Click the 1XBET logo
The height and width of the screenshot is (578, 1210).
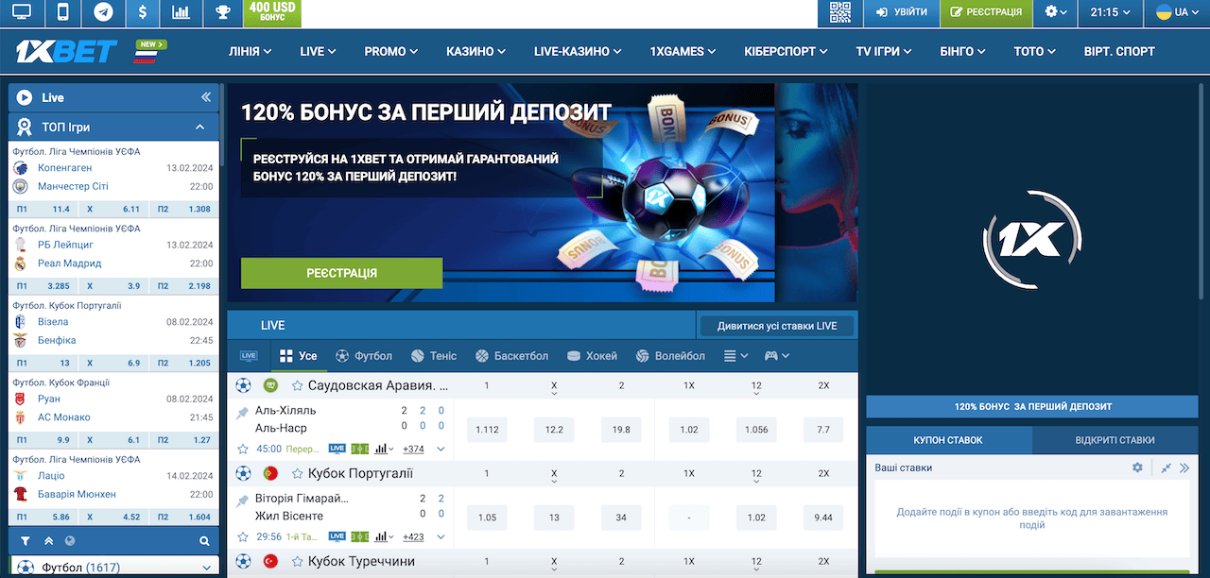click(x=65, y=51)
